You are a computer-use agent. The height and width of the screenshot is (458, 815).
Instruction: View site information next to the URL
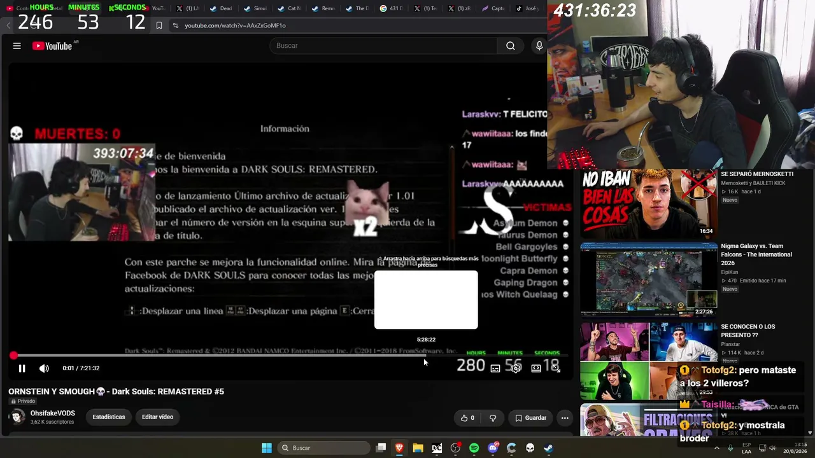pos(175,25)
